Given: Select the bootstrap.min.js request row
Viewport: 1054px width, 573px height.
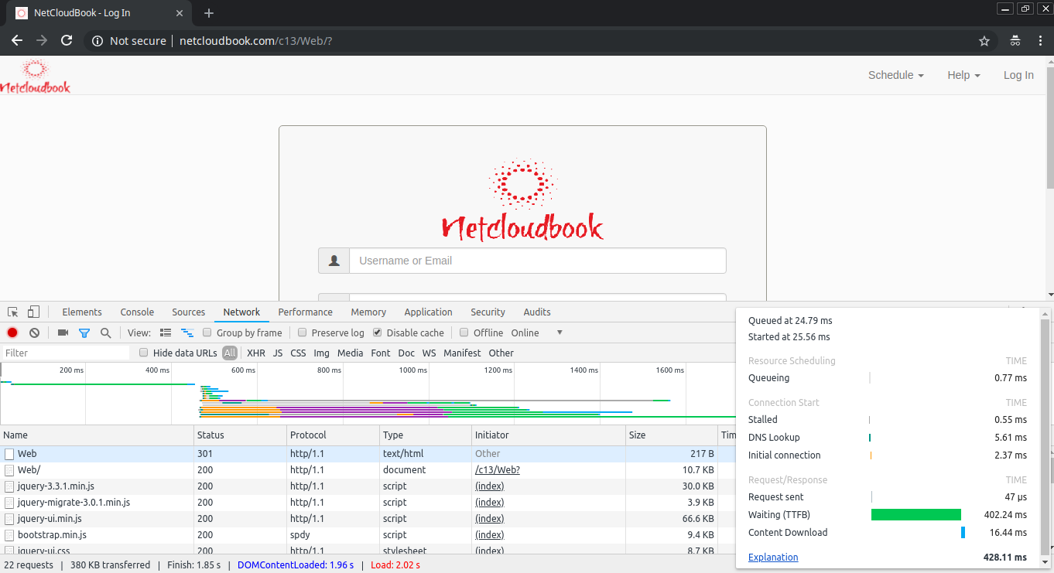Looking at the screenshot, I should [368, 535].
